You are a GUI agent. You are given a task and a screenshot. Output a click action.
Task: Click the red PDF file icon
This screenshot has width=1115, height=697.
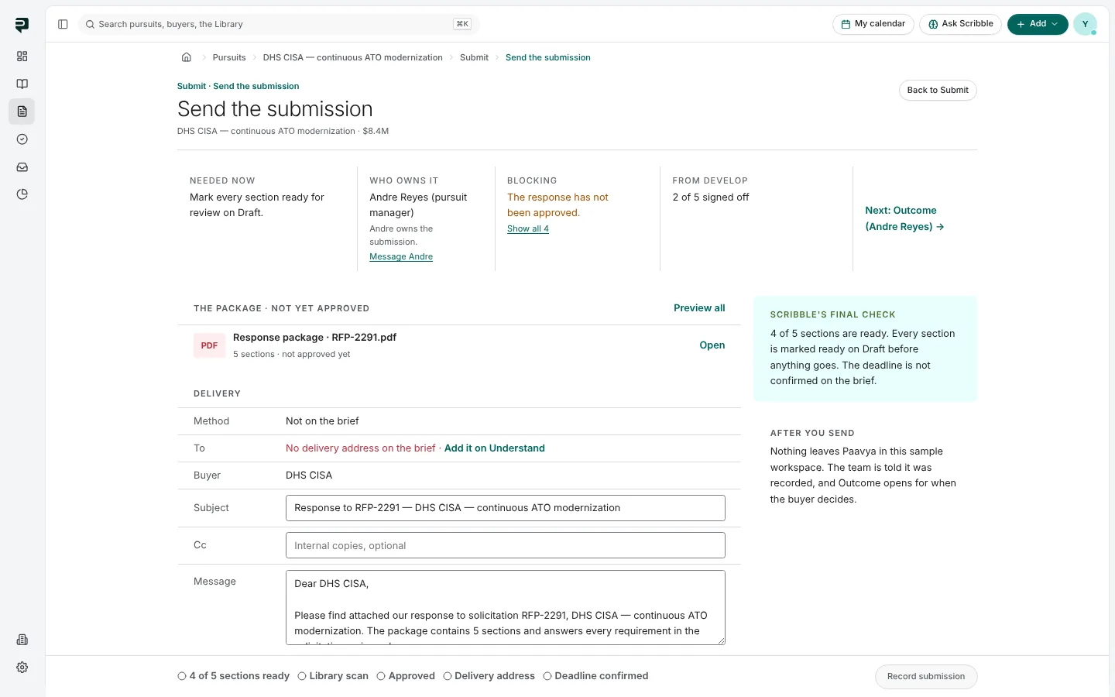209,345
